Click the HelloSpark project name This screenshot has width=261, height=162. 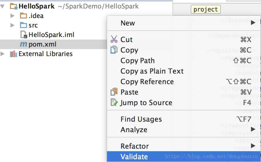click(36, 6)
